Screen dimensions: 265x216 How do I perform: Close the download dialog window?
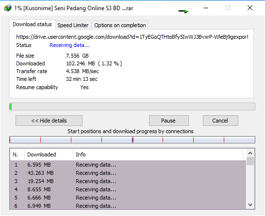(250, 8)
